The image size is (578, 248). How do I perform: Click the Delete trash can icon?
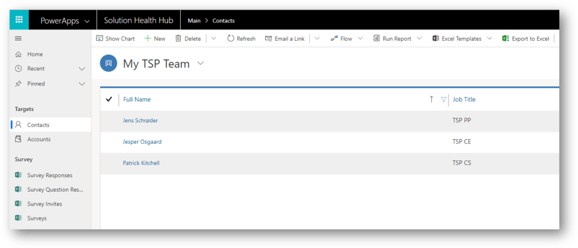click(178, 38)
